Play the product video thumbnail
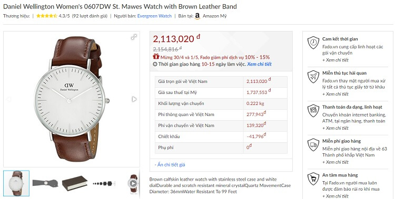Image resolution: width=395 pixels, height=199 pixels. [133, 183]
